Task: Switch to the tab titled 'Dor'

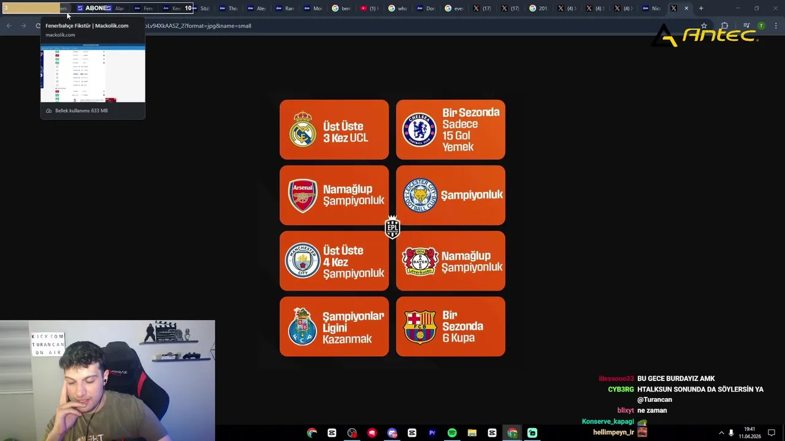Action: pyautogui.click(x=426, y=9)
